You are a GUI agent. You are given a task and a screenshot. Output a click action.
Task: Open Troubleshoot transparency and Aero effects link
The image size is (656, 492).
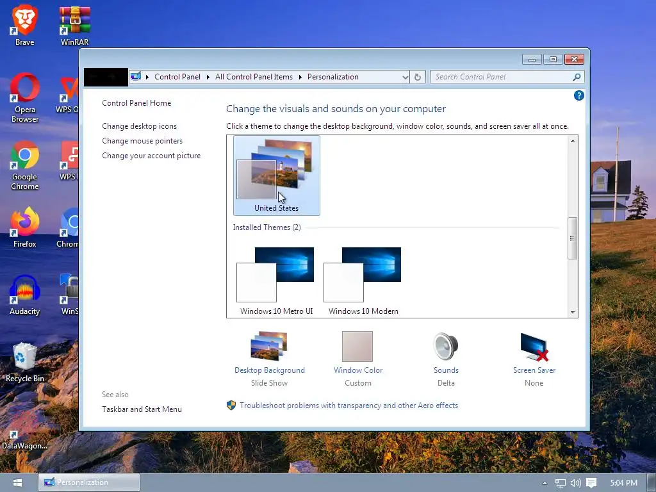pos(349,406)
